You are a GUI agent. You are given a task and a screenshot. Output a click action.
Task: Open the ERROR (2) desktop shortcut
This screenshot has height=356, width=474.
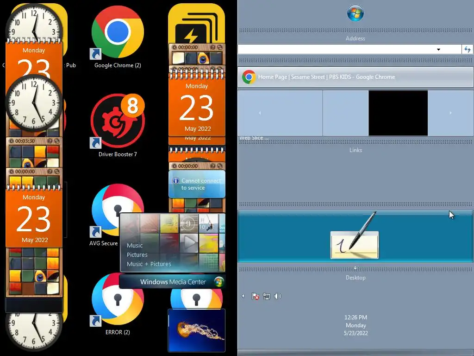tap(118, 304)
